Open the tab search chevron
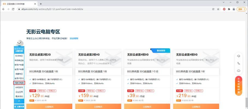248x109 pixels. tap(224, 2)
